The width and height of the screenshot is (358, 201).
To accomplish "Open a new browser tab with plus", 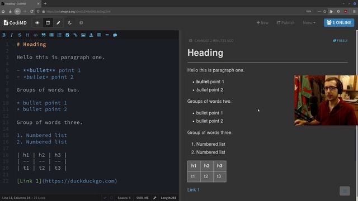I will 45,3.
